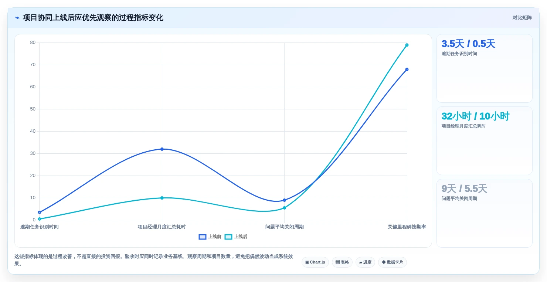Click the blue 上线前 legend color box
Image resolution: width=547 pixels, height=282 pixels.
point(203,237)
